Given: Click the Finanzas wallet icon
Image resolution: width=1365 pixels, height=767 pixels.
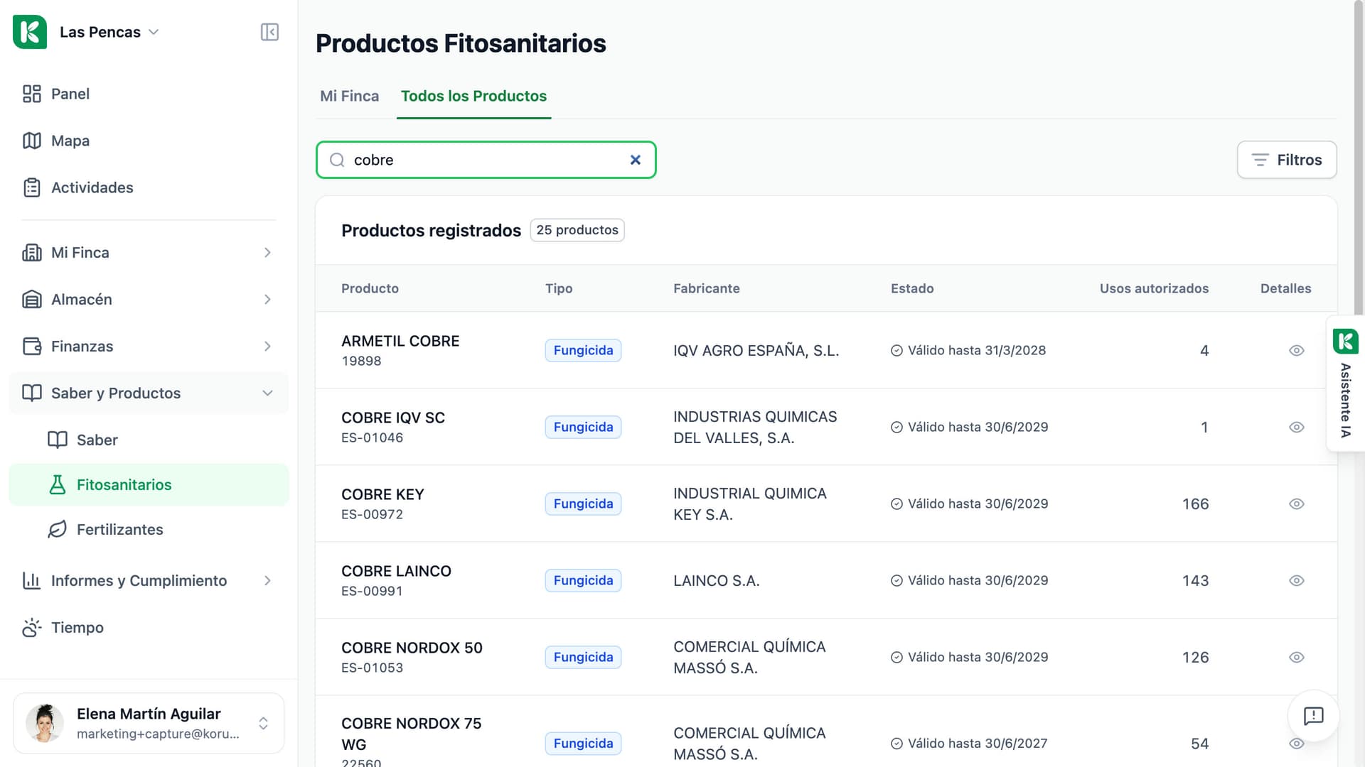Looking at the screenshot, I should pyautogui.click(x=32, y=347).
